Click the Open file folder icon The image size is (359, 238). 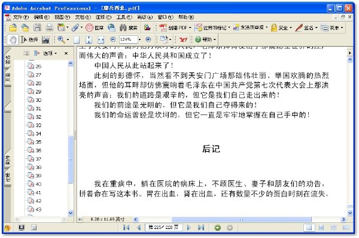click(x=13, y=28)
